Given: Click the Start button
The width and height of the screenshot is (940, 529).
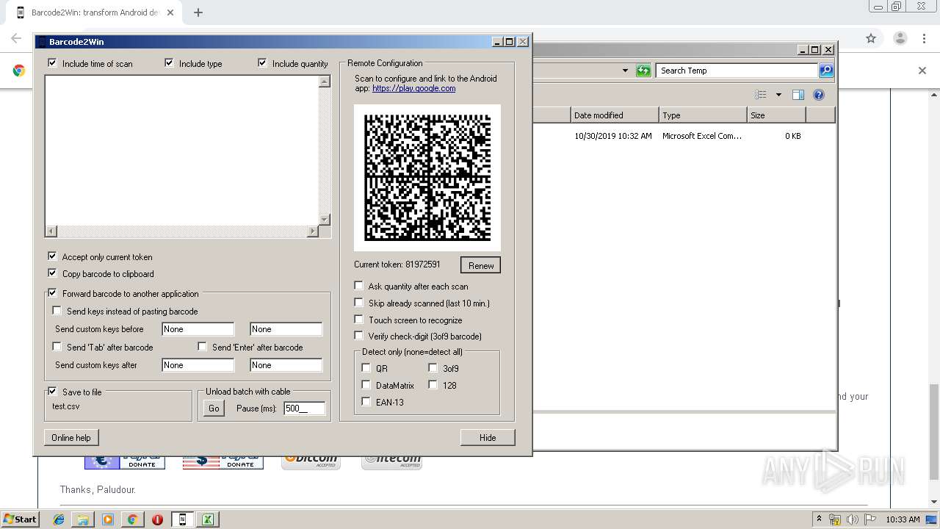Looking at the screenshot, I should (x=21, y=519).
